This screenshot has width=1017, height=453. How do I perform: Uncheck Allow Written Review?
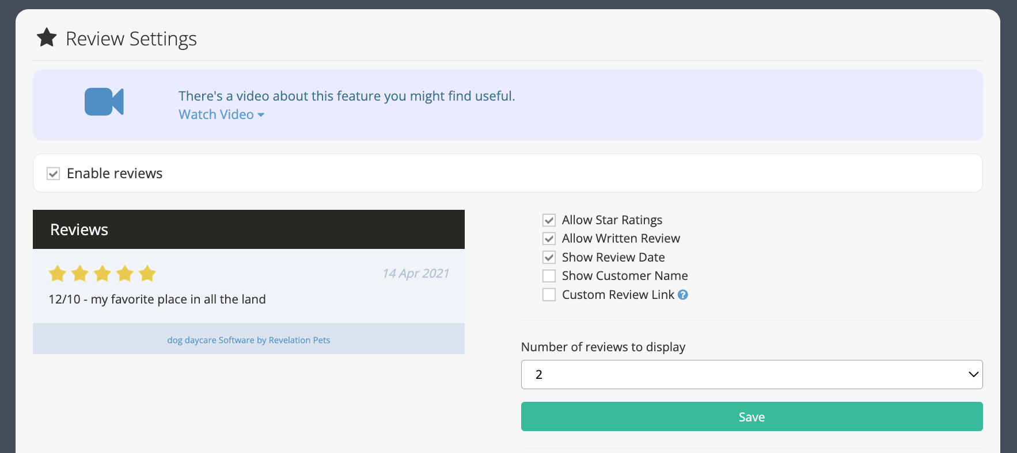[549, 239]
